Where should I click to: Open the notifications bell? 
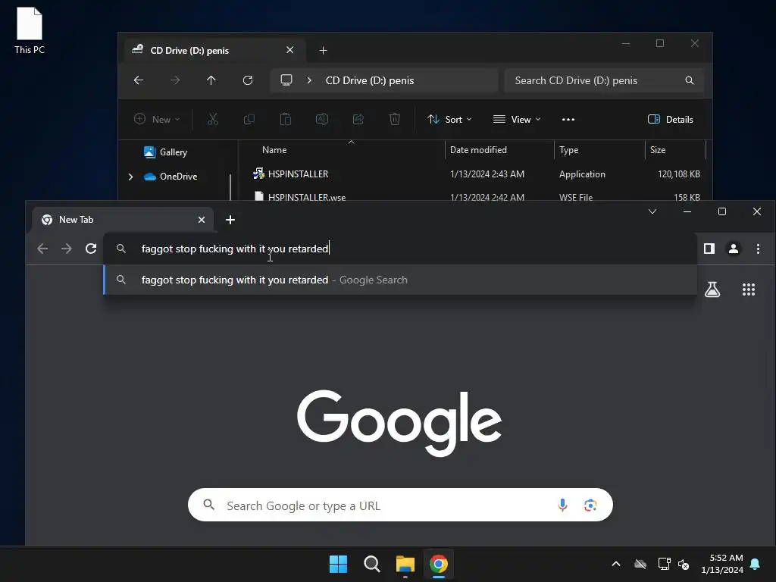click(755, 564)
